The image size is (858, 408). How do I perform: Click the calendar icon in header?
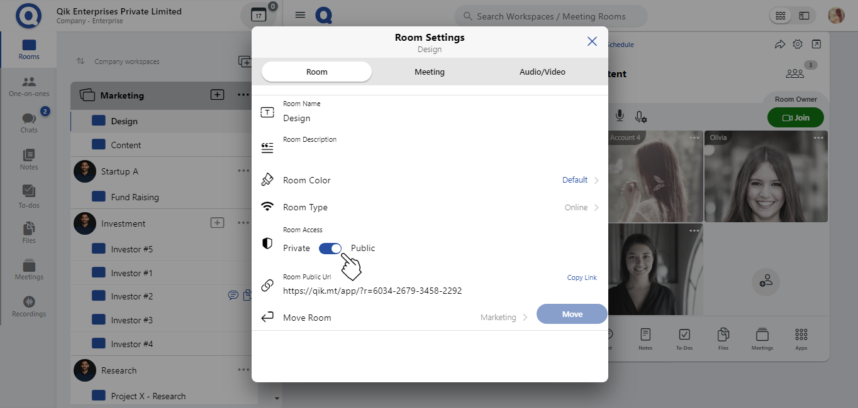[258, 16]
